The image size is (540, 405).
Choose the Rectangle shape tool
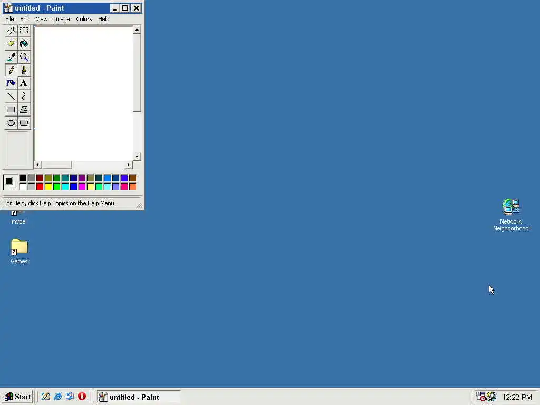(x=11, y=110)
